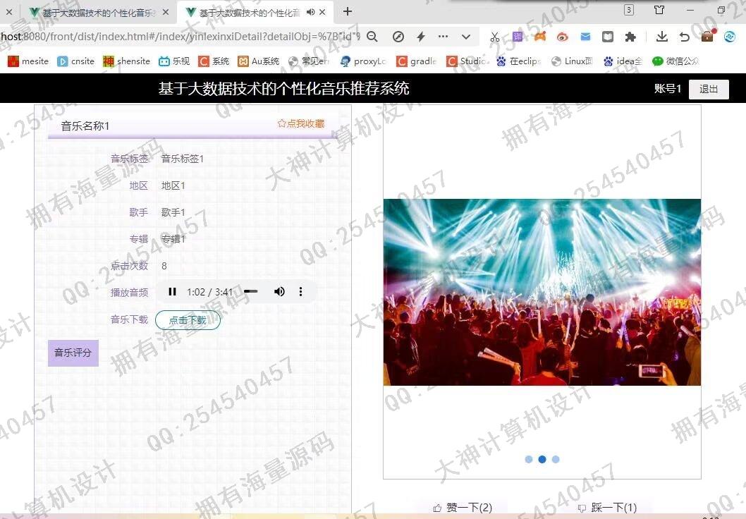746x519 pixels.
Task: Open the orange game controller extension
Action: coord(540,37)
